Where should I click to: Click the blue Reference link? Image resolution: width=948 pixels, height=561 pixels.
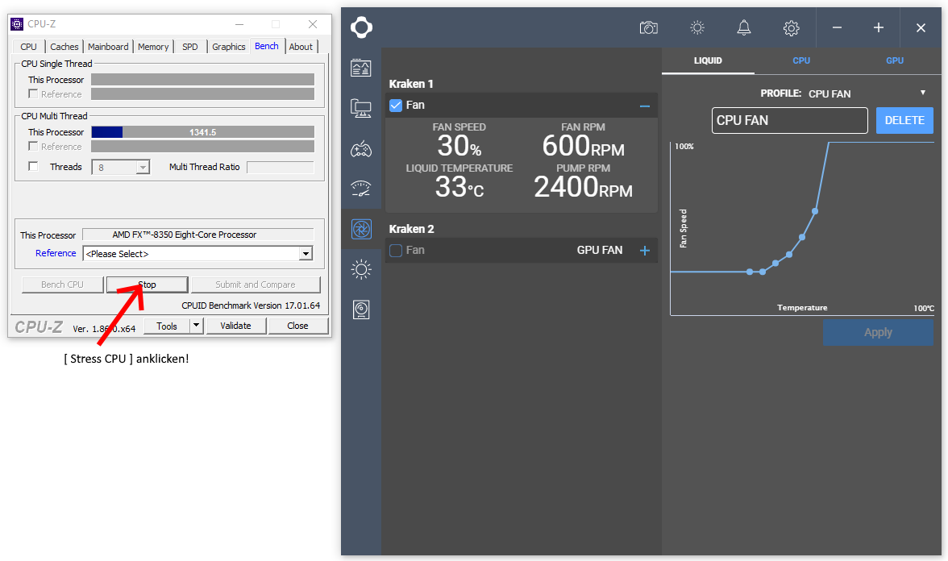tap(56, 253)
